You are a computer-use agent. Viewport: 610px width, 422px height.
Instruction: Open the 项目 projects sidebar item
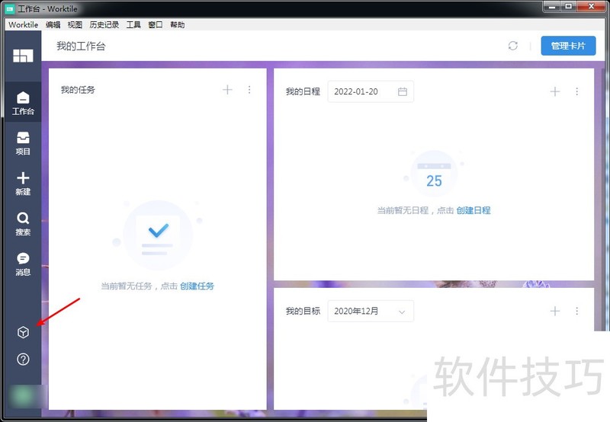23,143
